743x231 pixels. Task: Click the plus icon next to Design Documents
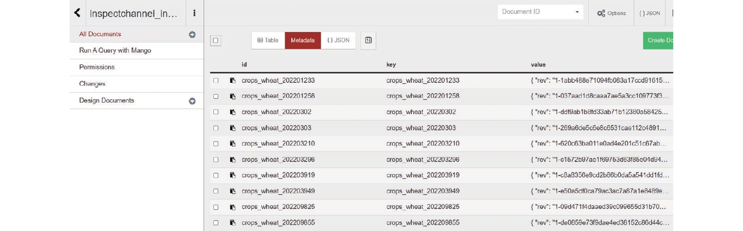point(192,101)
